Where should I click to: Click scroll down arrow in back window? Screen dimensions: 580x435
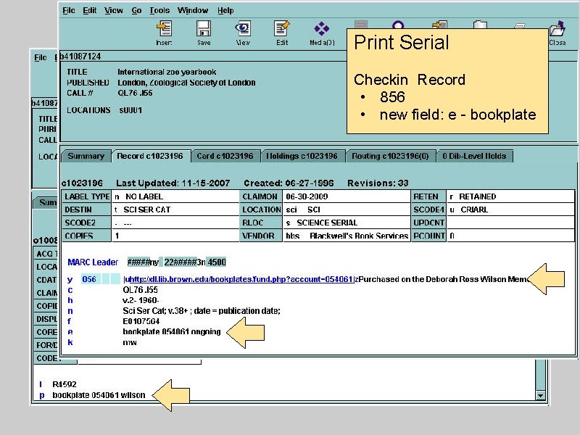click(x=540, y=395)
